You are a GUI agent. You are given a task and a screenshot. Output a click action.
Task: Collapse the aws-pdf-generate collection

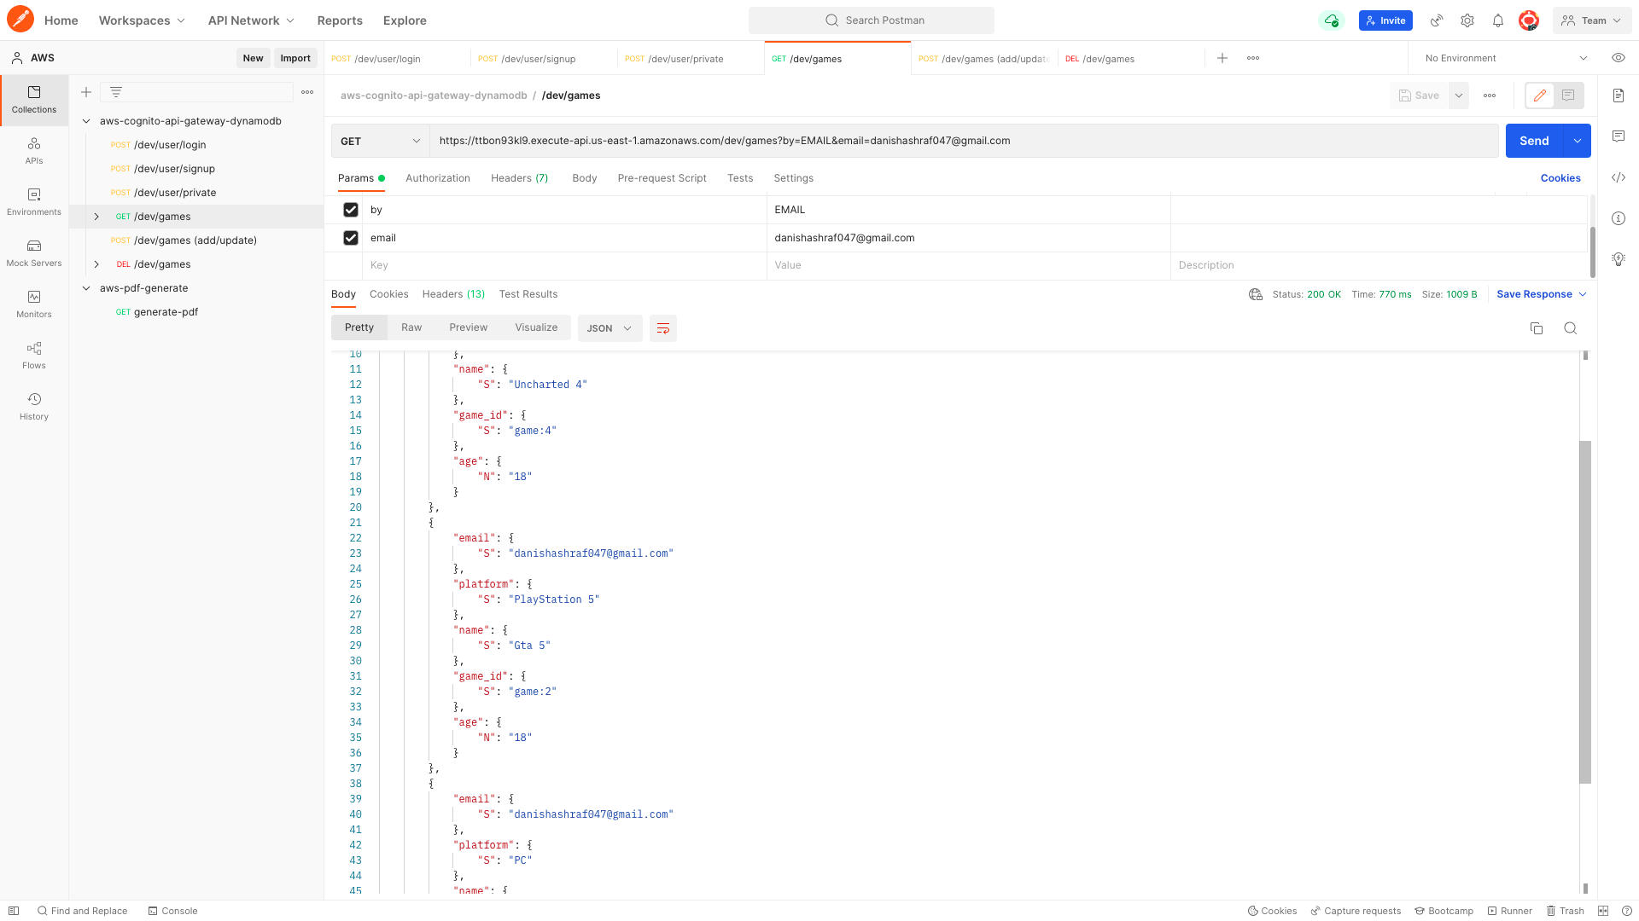click(86, 288)
